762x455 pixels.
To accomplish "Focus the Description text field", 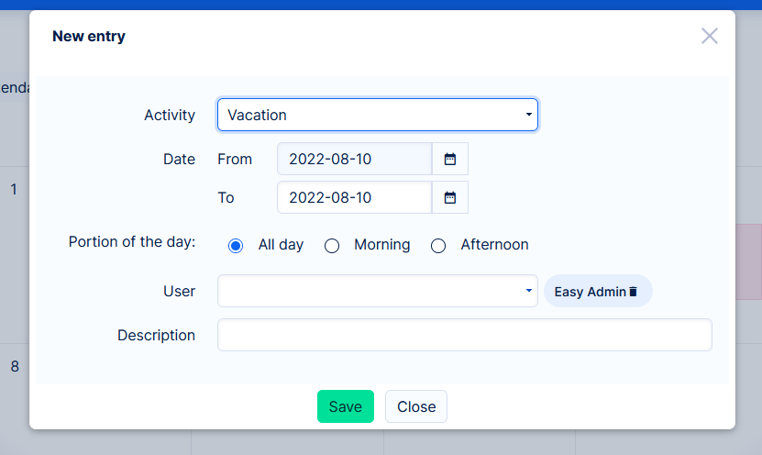I will 464,335.
